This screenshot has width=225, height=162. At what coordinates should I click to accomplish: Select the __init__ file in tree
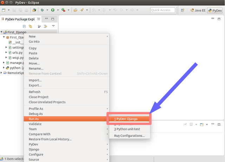click(16, 42)
